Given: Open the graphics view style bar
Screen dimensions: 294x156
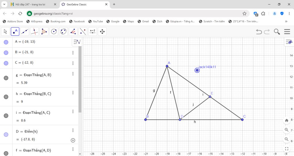Looking at the screenshot, I should [x=289, y=42].
